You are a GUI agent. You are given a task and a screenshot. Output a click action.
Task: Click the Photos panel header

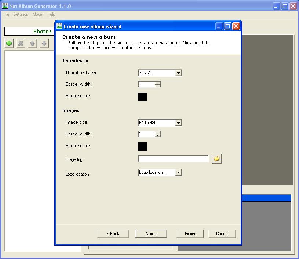tap(29, 31)
